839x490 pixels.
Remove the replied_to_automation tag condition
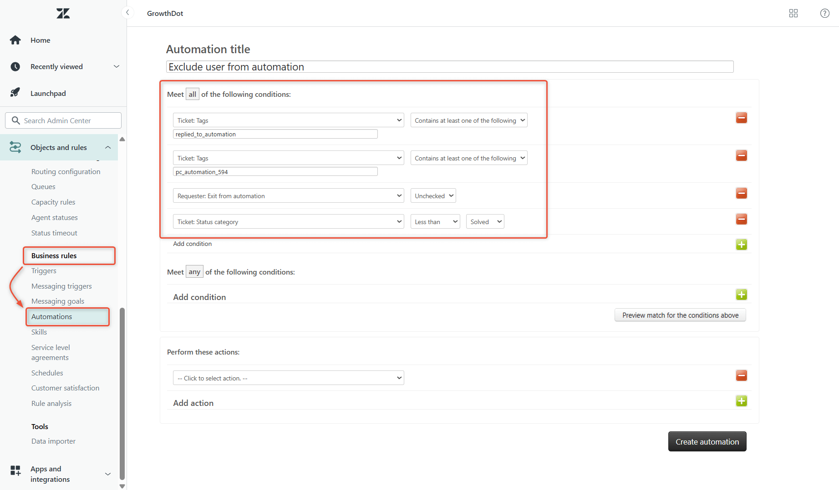[x=742, y=118]
